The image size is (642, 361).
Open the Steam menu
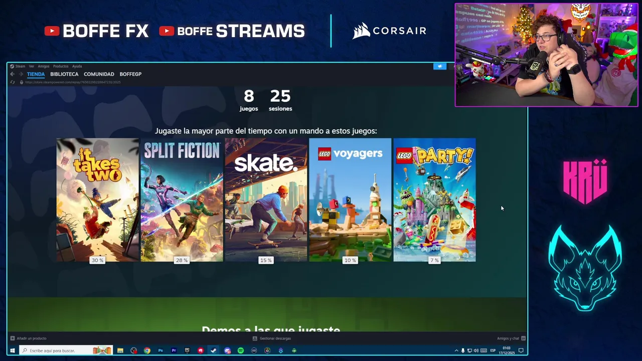(x=20, y=66)
